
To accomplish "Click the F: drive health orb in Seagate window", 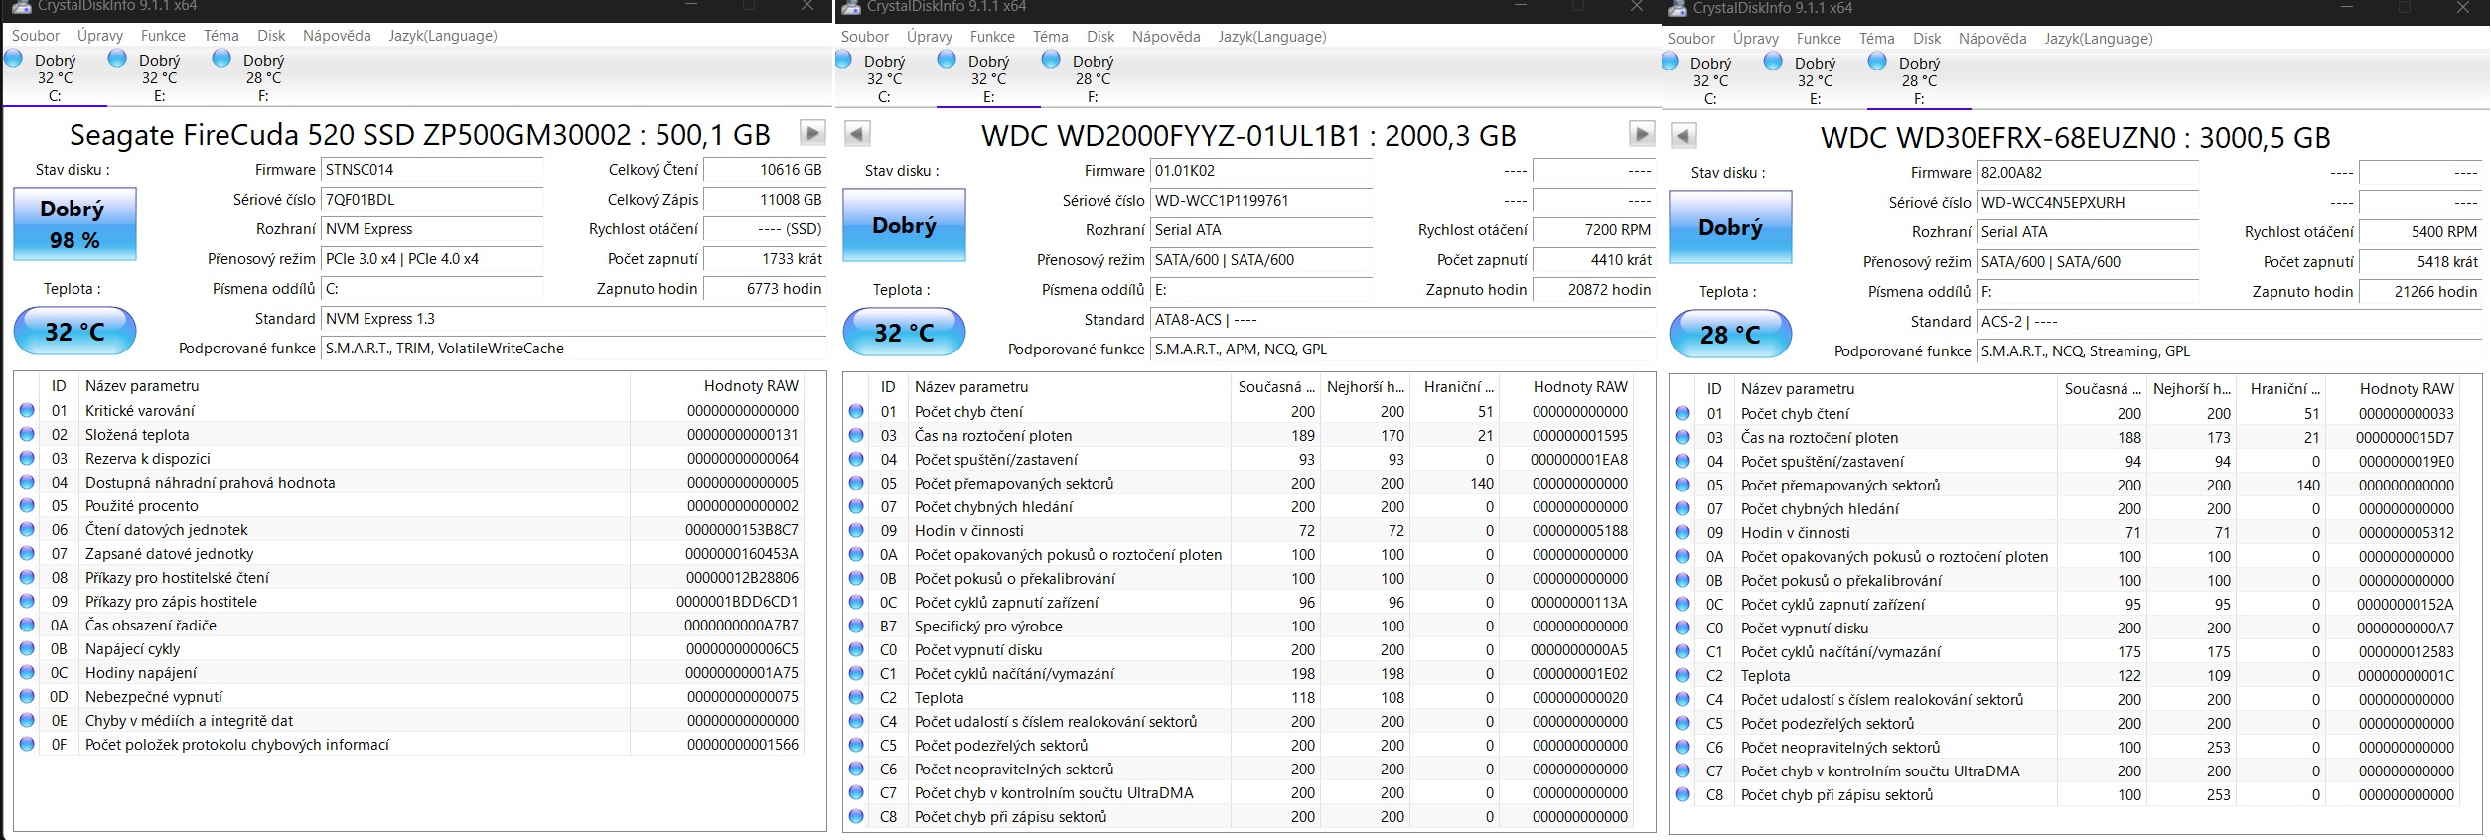I will point(221,59).
